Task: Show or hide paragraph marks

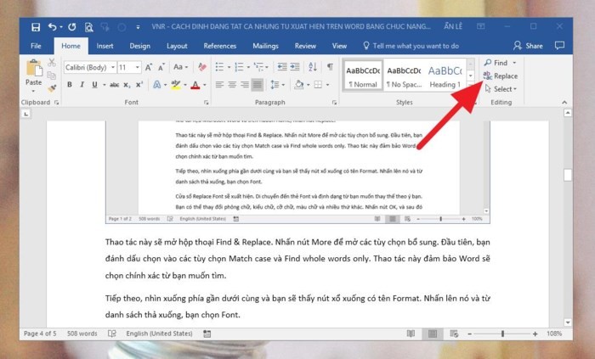Action: click(x=330, y=67)
